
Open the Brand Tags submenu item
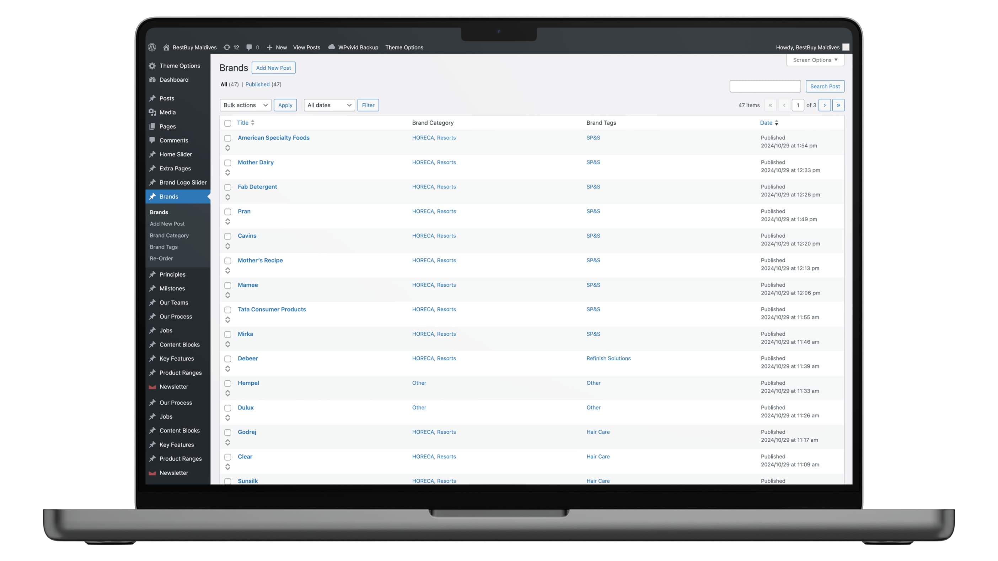163,247
